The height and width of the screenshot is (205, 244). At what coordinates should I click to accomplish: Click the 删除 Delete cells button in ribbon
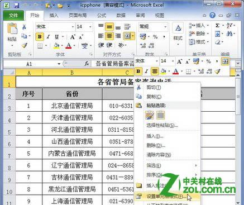199,34
